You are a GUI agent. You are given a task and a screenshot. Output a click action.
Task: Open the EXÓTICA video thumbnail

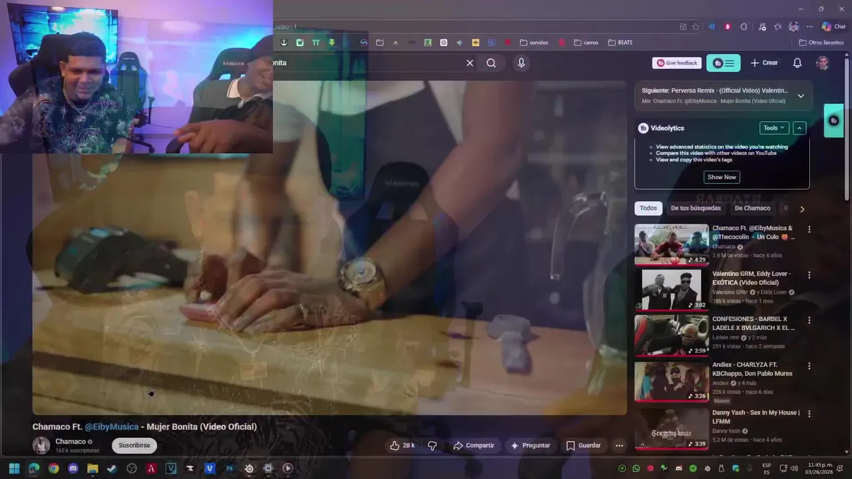coord(672,289)
